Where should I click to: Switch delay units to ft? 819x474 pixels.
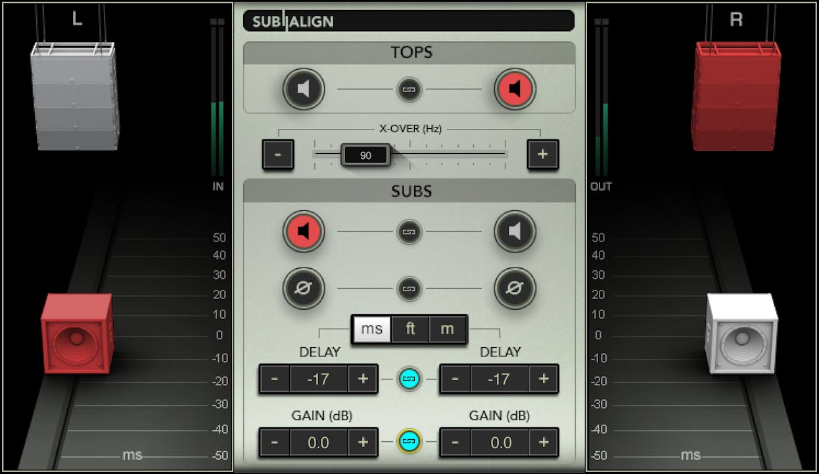coord(410,329)
